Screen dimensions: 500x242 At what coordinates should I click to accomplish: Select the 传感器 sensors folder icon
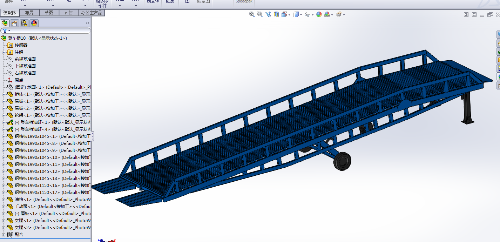(x=10, y=45)
